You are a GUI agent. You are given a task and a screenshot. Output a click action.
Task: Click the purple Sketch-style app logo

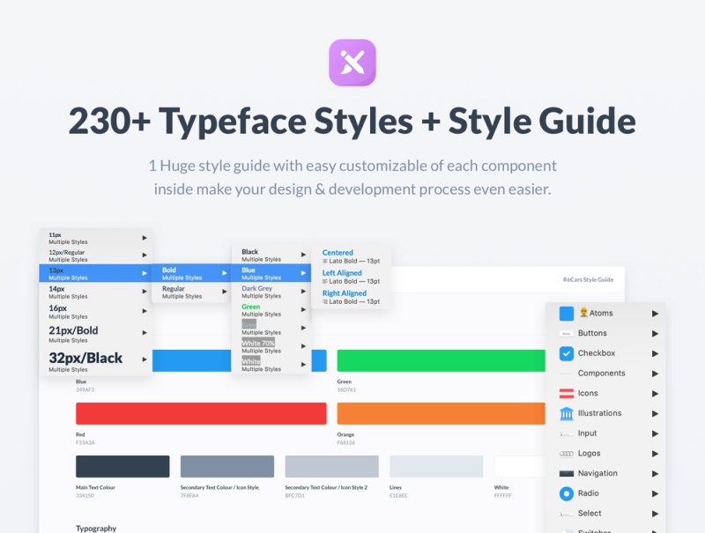click(x=352, y=63)
